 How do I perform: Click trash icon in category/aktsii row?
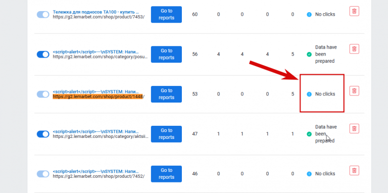354,129
